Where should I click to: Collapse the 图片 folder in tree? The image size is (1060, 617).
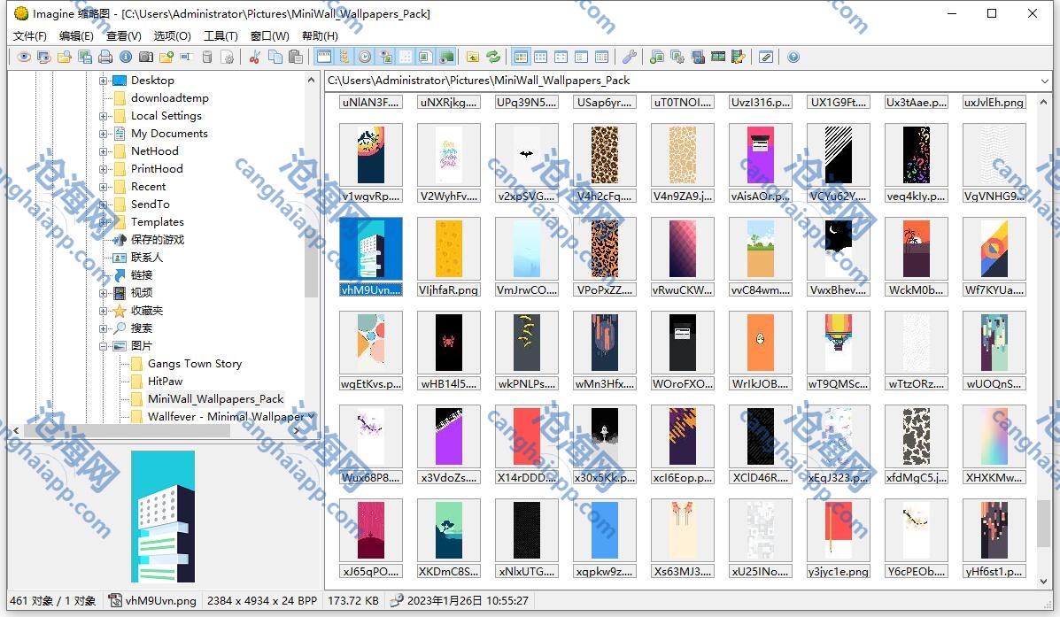coord(104,346)
